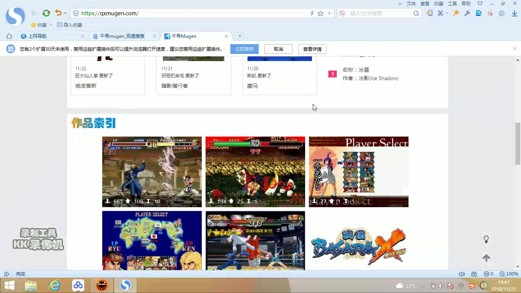Click the page vertical scrollbar thumb
The width and height of the screenshot is (521, 293).
coord(518,143)
